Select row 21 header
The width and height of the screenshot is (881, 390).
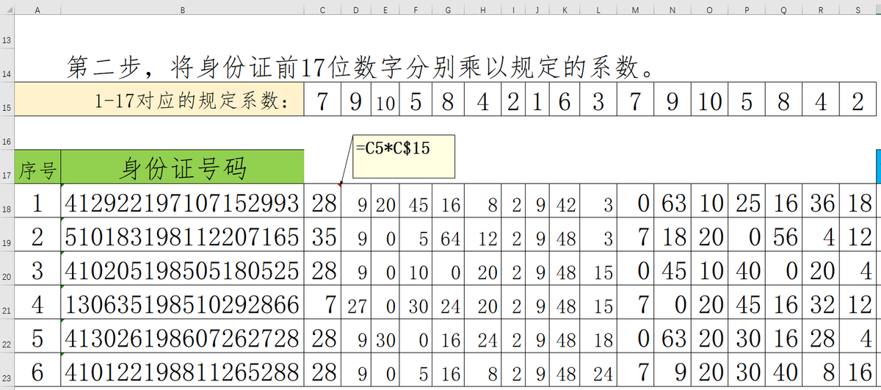tap(7, 302)
